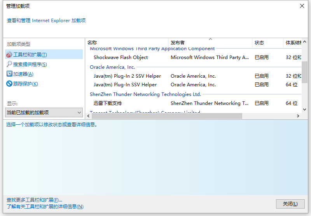The image size is (311, 216).
Task: Collapse the ShenZhen Thunder Networking group header
Action: (x=145, y=94)
